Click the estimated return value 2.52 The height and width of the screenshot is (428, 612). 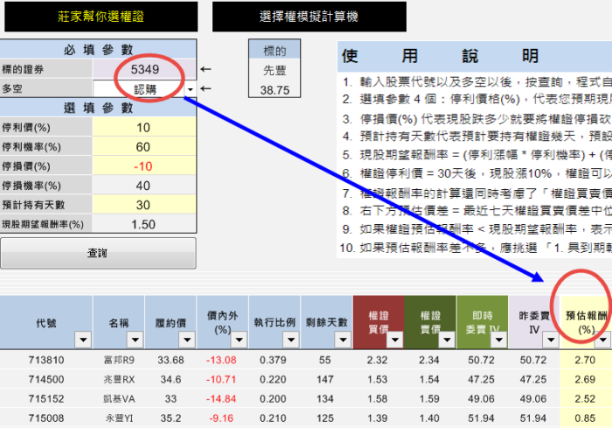click(x=585, y=399)
